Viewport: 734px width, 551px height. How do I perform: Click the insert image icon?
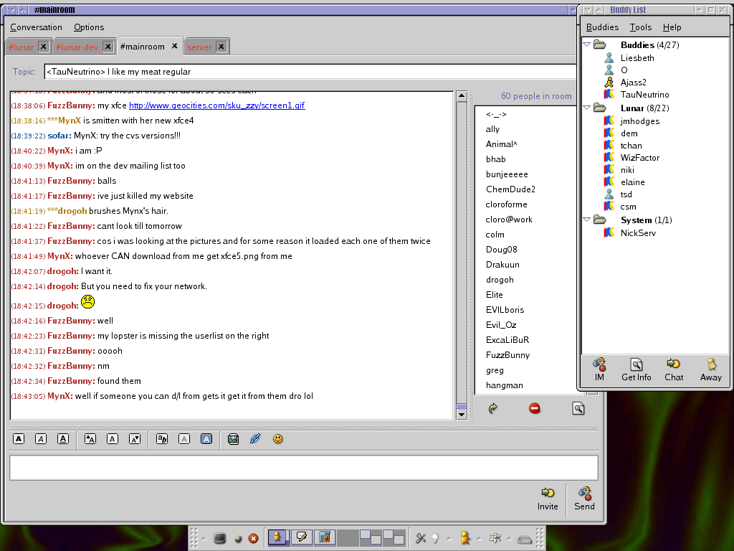pyautogui.click(x=233, y=439)
